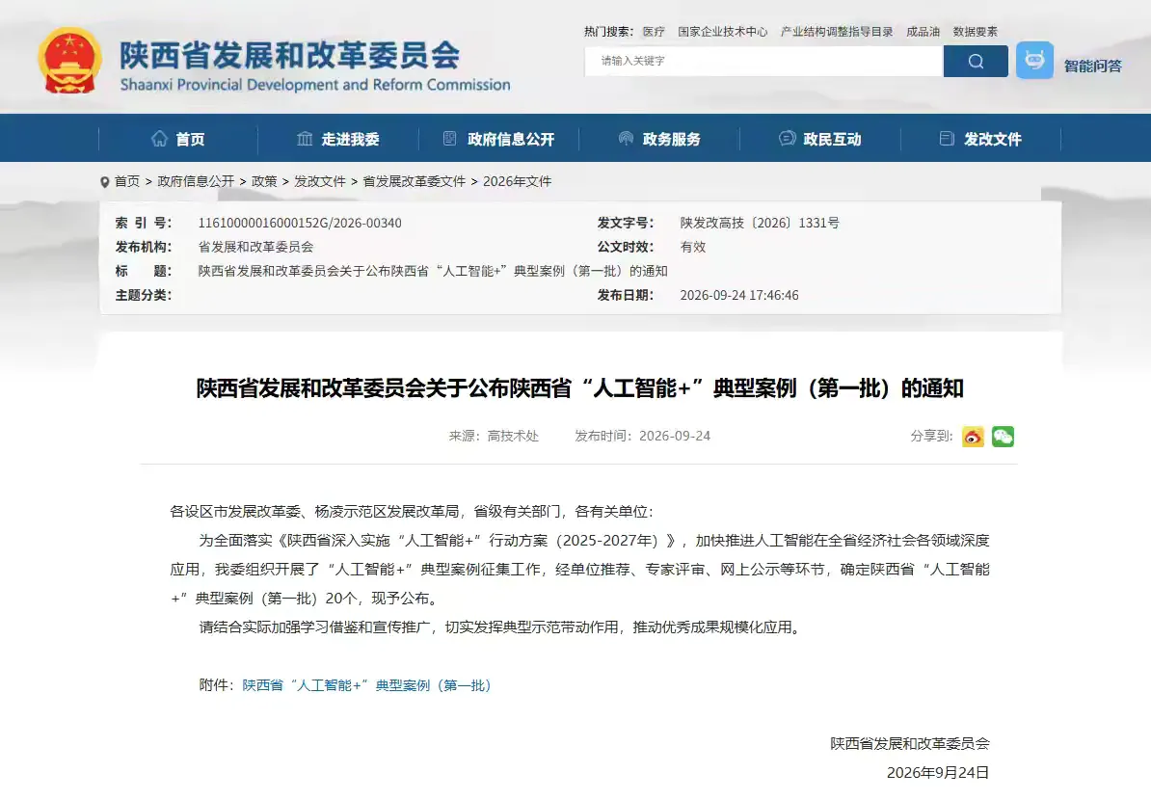Open the 陕西省“人工智能+”典型案例 attachment link
1151x800 pixels.
click(366, 685)
